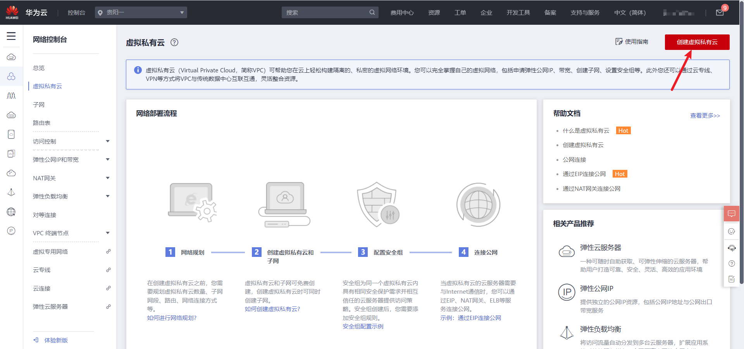Click the search magnifier icon
The height and width of the screenshot is (349, 744).
coord(372,12)
